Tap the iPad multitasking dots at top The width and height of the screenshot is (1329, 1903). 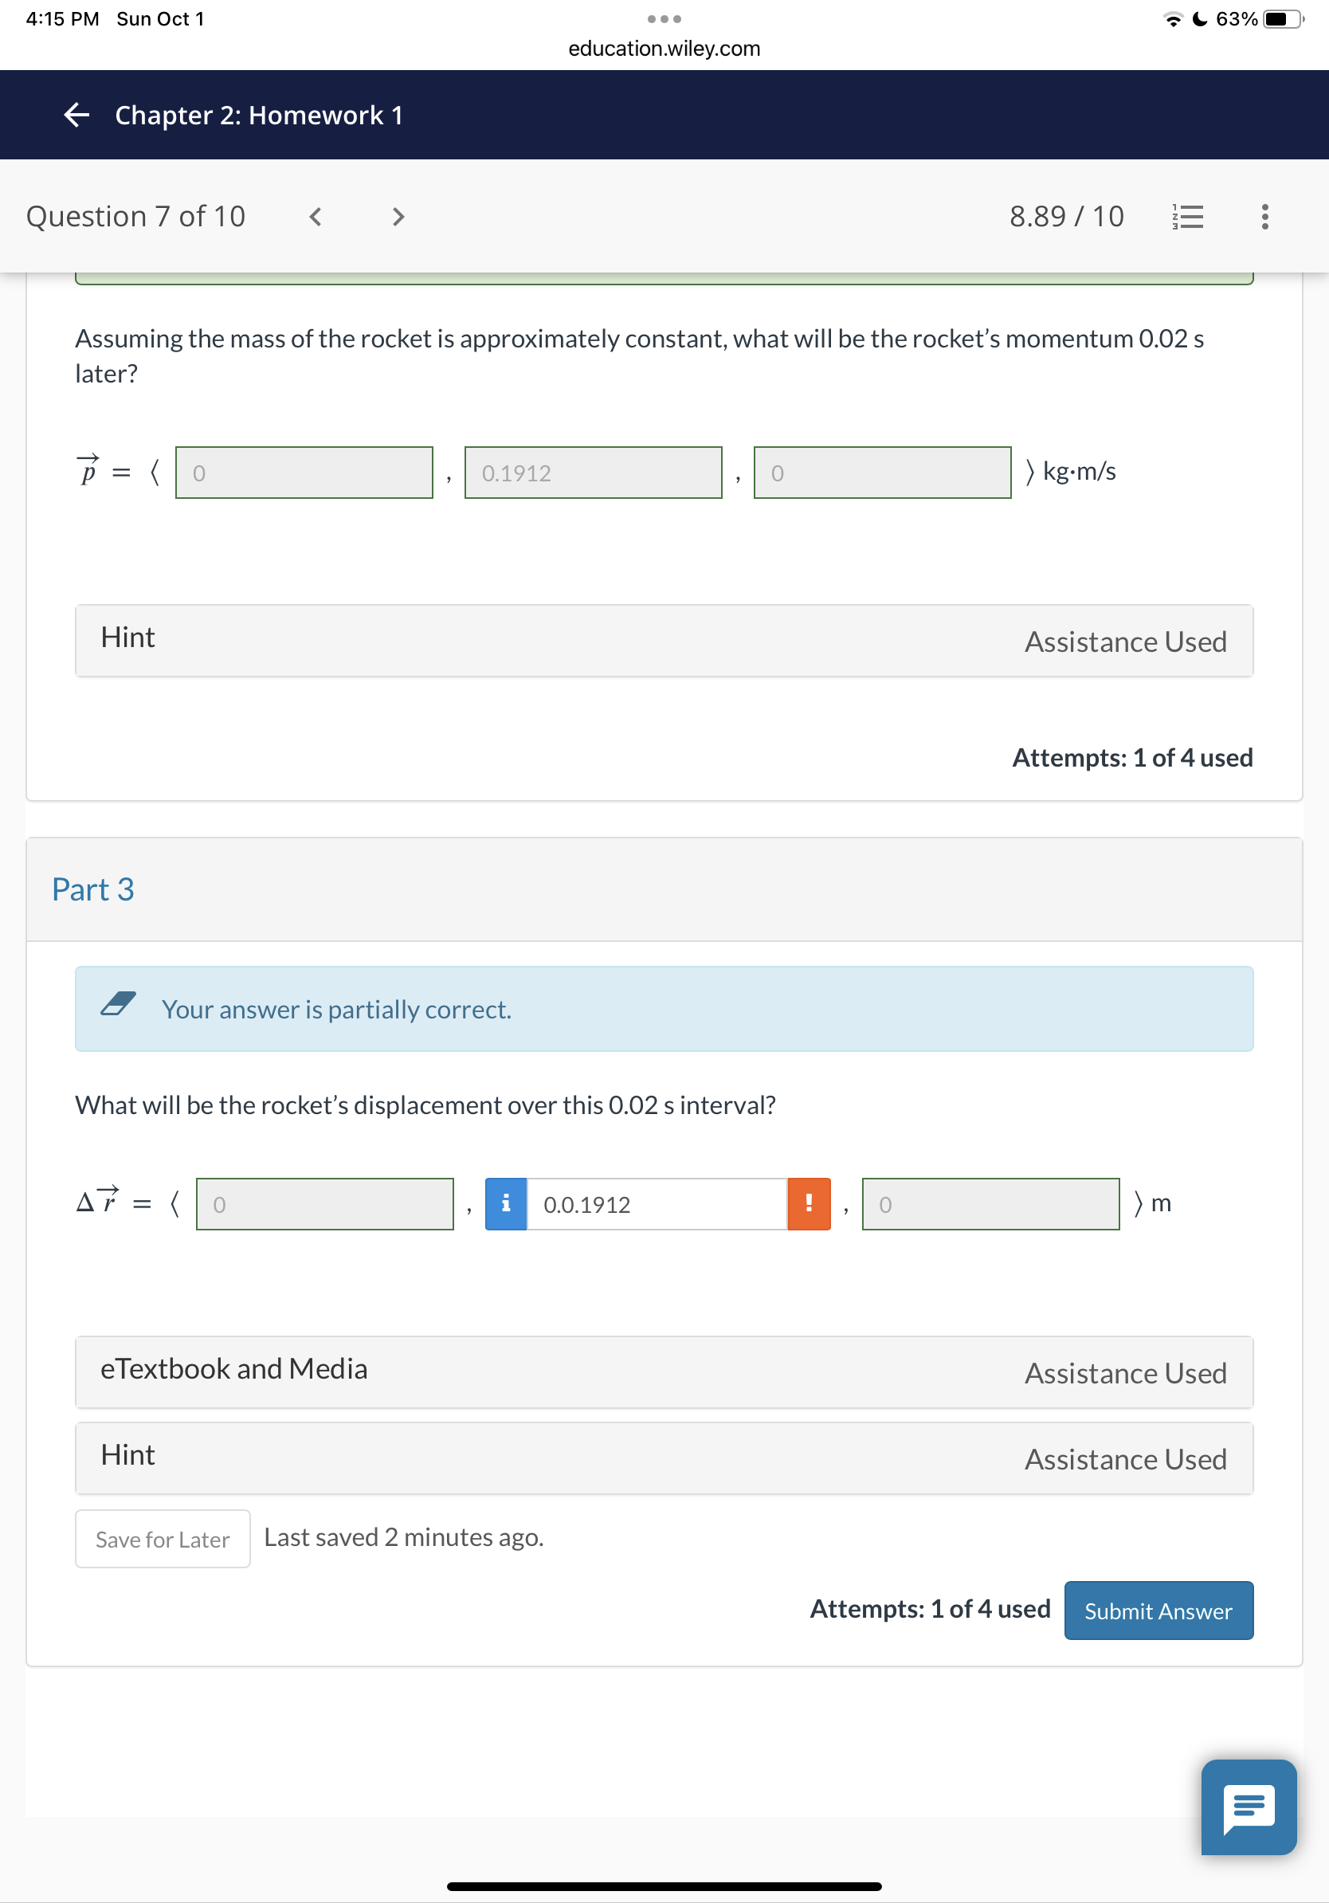pos(664,18)
